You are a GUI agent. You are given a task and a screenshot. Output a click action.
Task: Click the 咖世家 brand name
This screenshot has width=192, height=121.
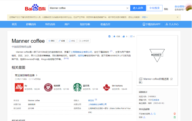pyautogui.click(x=57, y=86)
